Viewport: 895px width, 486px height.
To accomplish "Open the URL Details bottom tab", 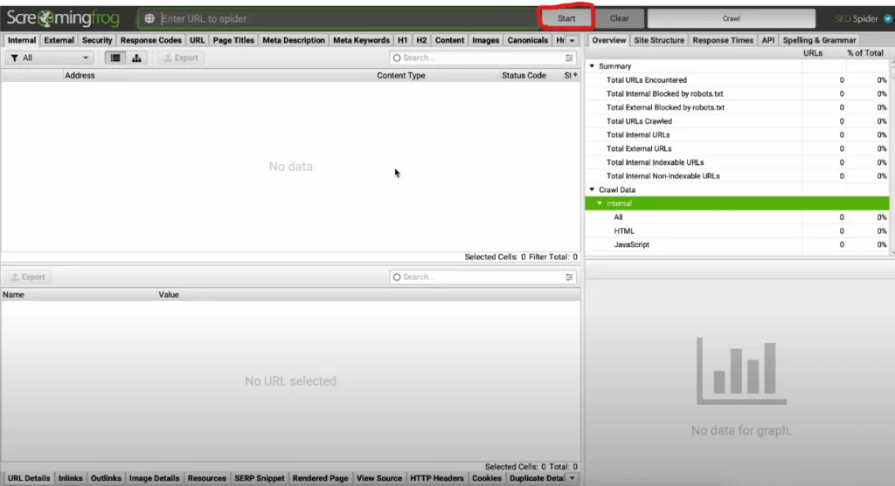I will point(29,479).
